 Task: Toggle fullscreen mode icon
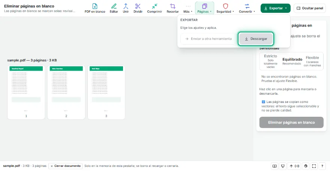pos(314,166)
